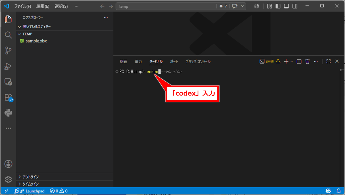Open the Copilot chat icon in title bar
The width and height of the screenshot is (345, 195).
[235, 6]
